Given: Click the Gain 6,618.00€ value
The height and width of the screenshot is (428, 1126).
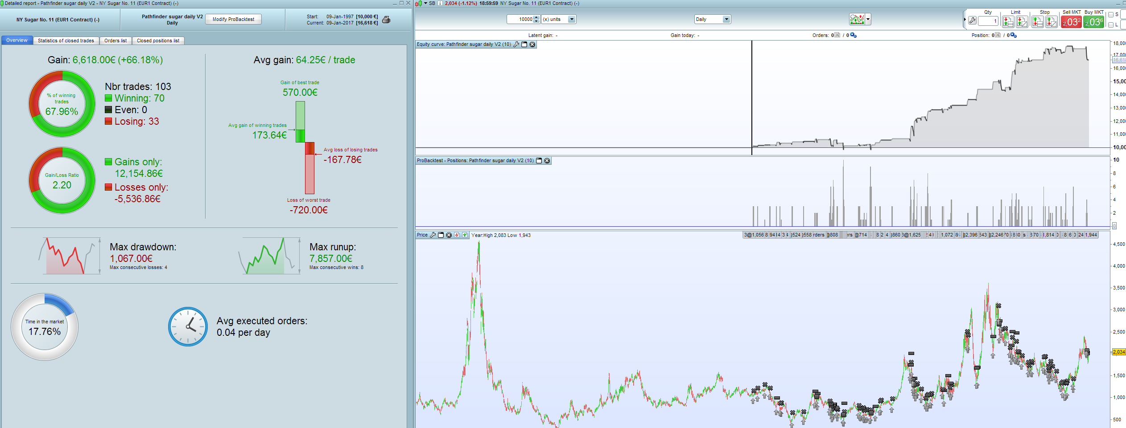Looking at the screenshot, I should pyautogui.click(x=118, y=60).
